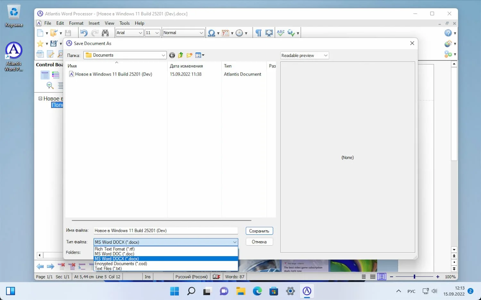Screen dimensions: 481x300
Task: Click the spelling book status bar icon
Action: 216,277
